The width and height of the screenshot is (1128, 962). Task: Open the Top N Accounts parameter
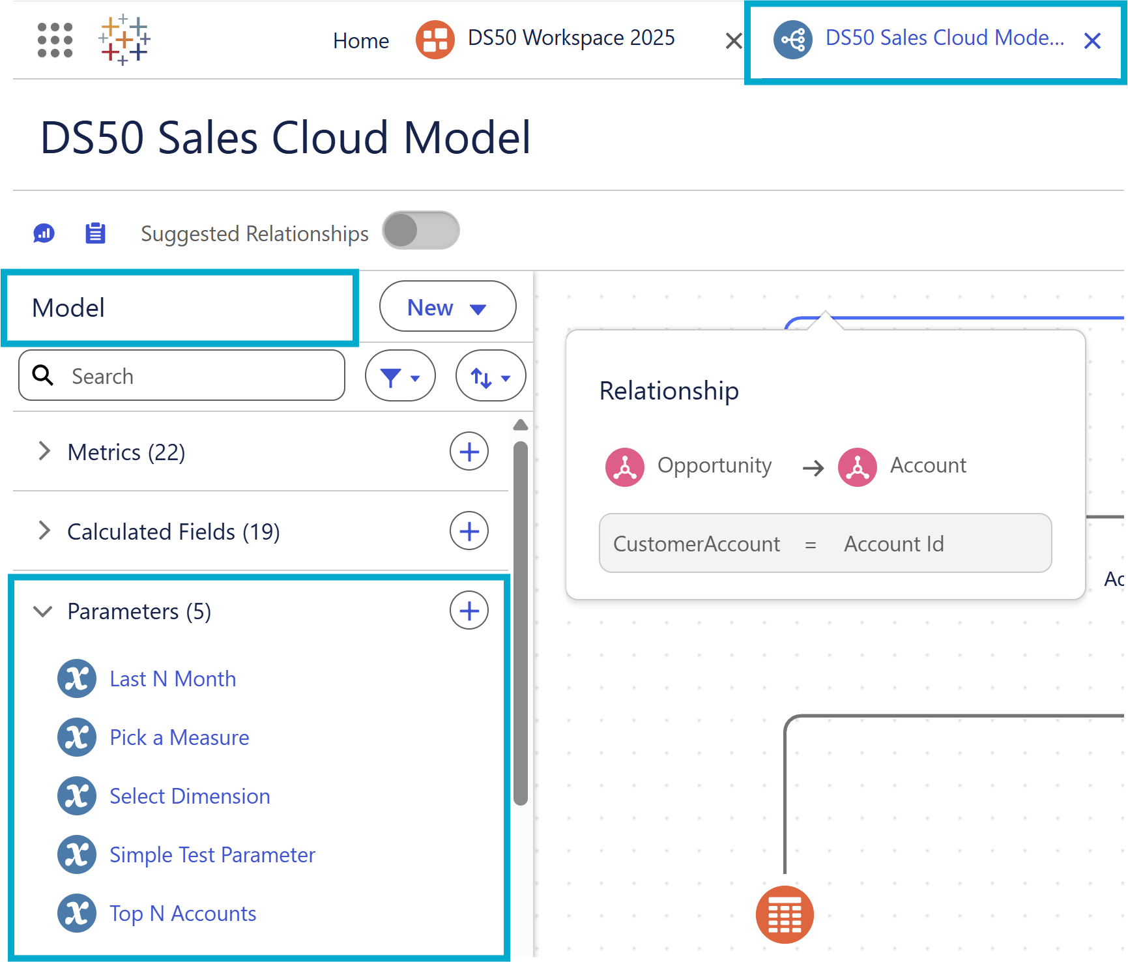tap(182, 913)
